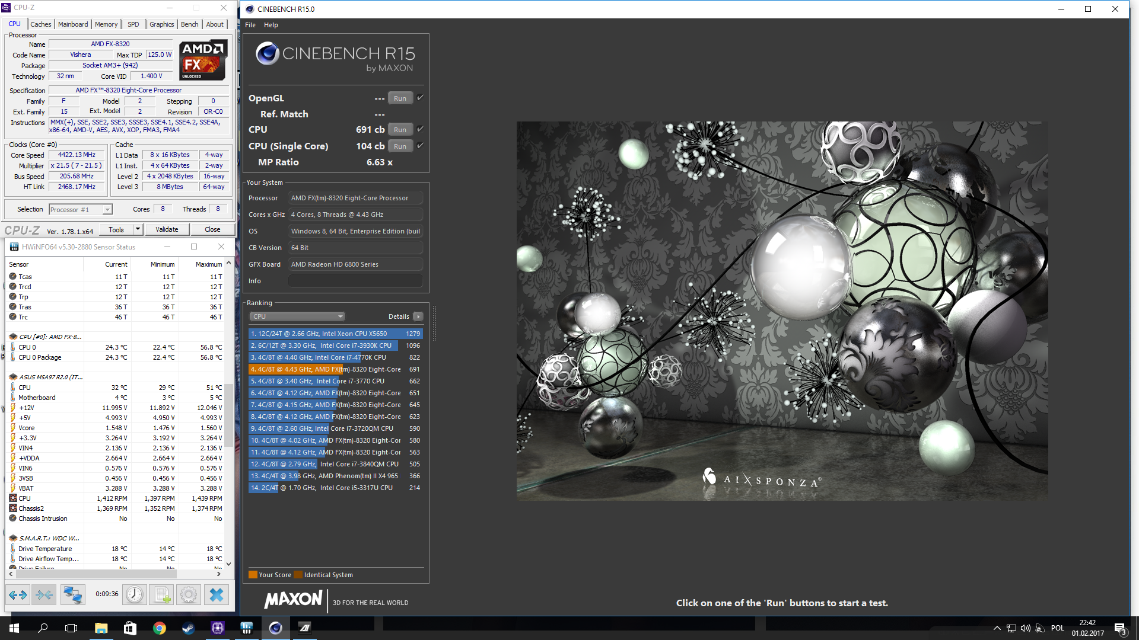The height and width of the screenshot is (640, 1139).
Task: Select ranking entry Intel Core i5-3317U
Action: (335, 488)
